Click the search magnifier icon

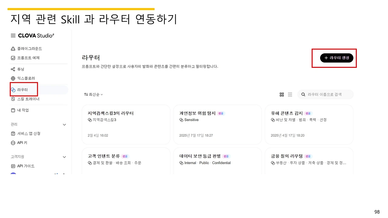(x=303, y=94)
